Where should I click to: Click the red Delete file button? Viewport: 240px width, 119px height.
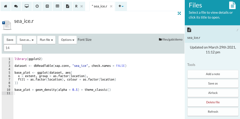click(213, 102)
